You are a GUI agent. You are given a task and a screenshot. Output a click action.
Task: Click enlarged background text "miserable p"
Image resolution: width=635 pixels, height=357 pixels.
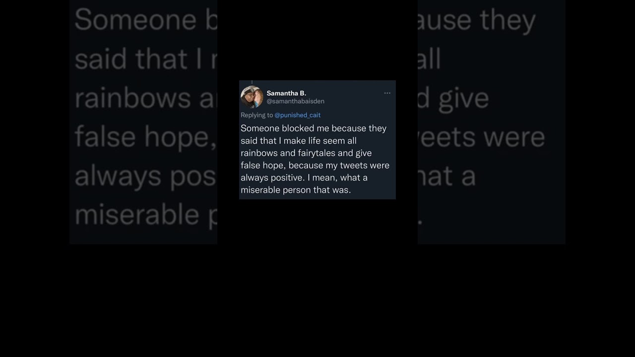click(146, 215)
